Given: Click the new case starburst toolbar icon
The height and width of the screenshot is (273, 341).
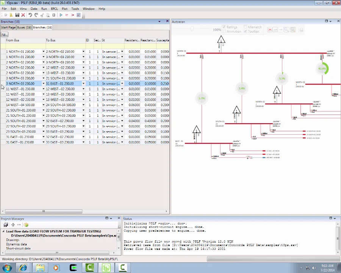Looking at the screenshot, I should click(6, 15).
